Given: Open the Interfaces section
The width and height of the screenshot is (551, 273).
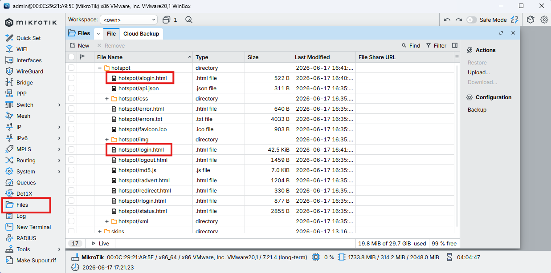Looking at the screenshot, I should point(29,60).
